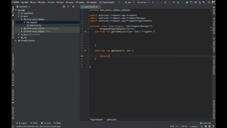Click PagerAdapter class name in code
Screen dimensions: 227x128
point(116,26)
